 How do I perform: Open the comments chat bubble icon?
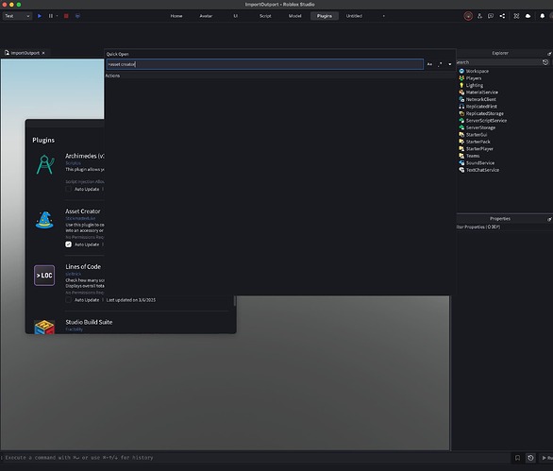491,16
